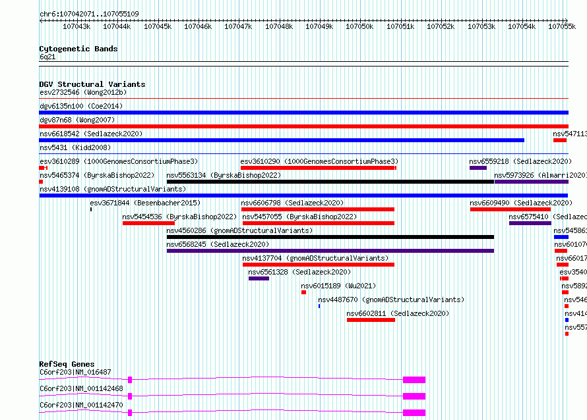The height and width of the screenshot is (420, 587).
Task: Click nsv6015189 (Wu2021) label
Action: pyautogui.click(x=338, y=286)
